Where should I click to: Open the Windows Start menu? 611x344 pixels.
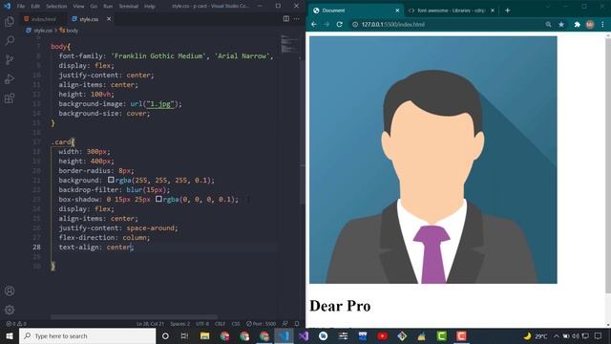(x=10, y=335)
